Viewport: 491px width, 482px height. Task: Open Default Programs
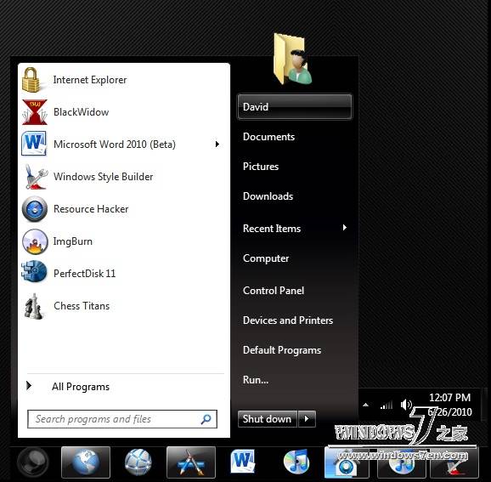coord(282,350)
